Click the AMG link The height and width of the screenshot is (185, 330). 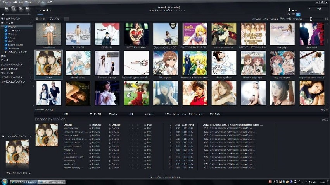266,19
